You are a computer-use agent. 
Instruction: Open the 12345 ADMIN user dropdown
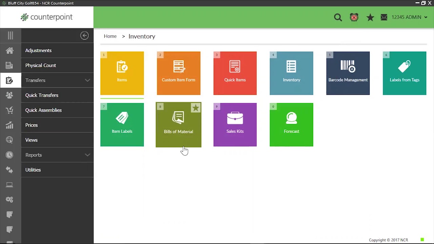409,17
